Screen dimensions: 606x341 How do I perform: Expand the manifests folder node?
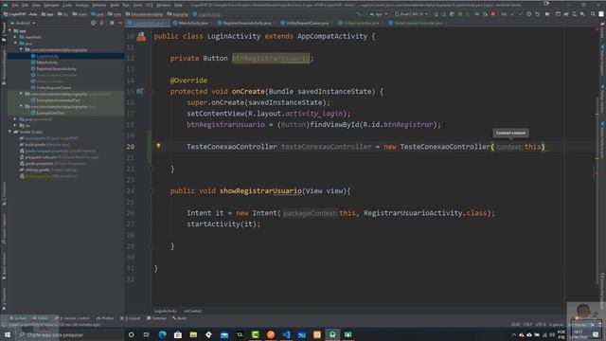(15, 37)
